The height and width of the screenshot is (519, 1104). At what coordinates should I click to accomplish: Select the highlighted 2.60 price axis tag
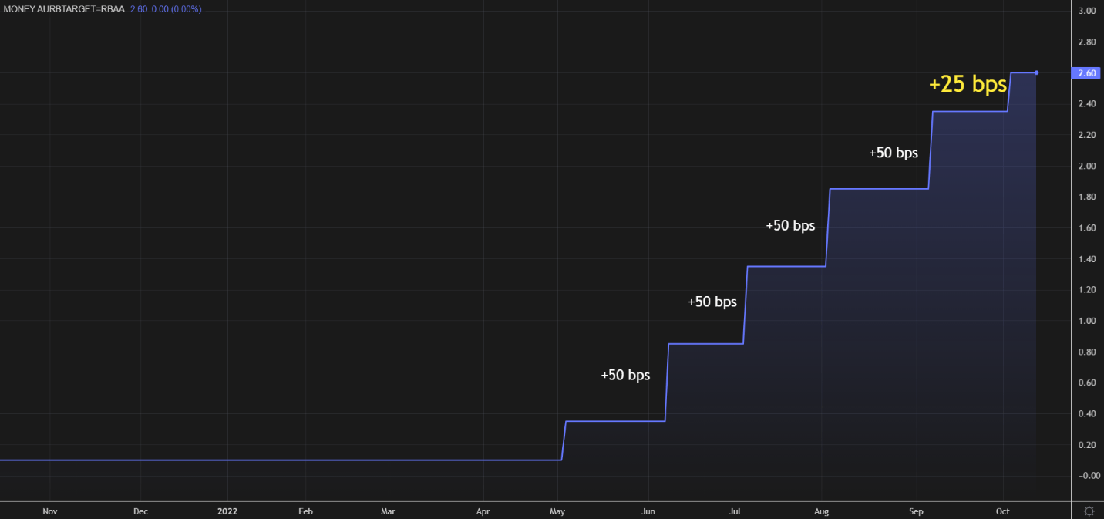[1087, 73]
